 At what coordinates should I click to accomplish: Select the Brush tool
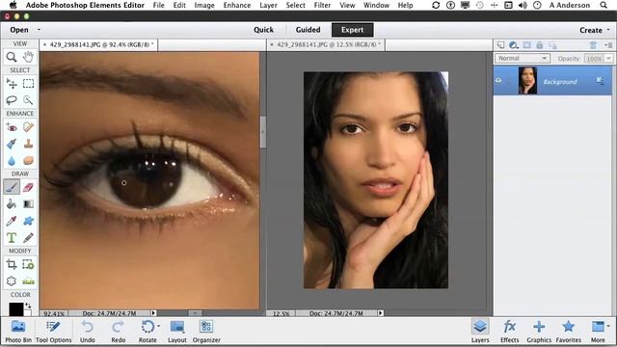point(12,187)
